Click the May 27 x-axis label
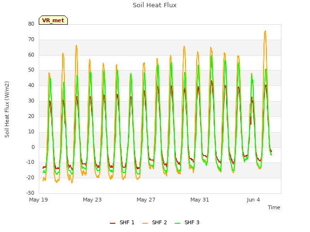The image size is (310, 232). pyautogui.click(x=146, y=200)
